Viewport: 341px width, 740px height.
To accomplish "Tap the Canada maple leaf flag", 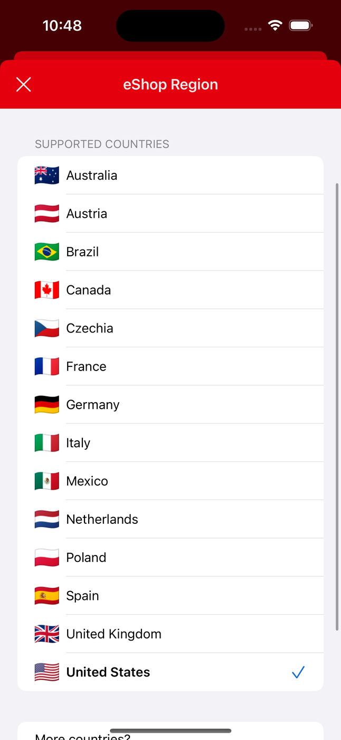I will [47, 290].
